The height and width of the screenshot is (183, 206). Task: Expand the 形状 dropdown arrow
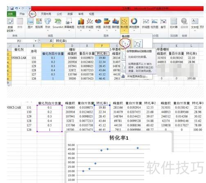[48, 30]
